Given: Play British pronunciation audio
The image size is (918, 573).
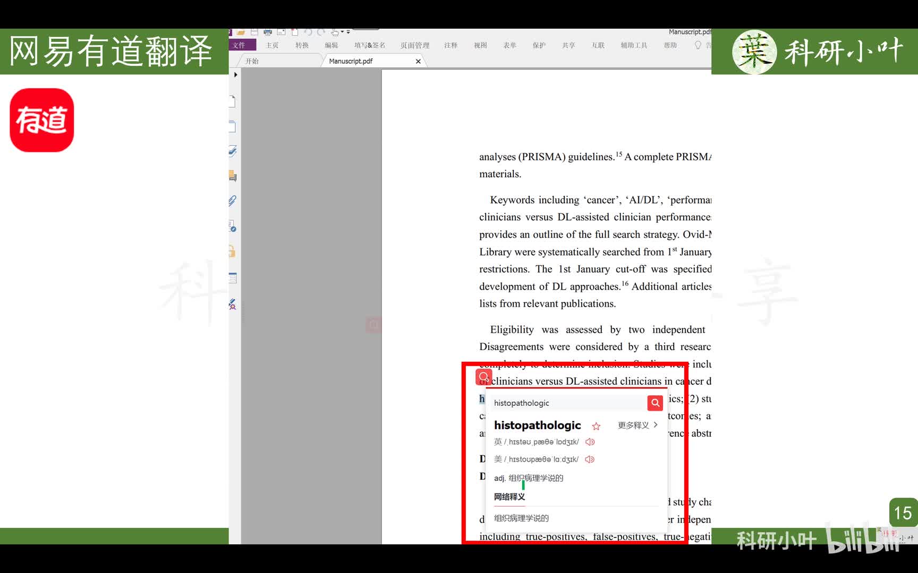Looking at the screenshot, I should [x=590, y=442].
